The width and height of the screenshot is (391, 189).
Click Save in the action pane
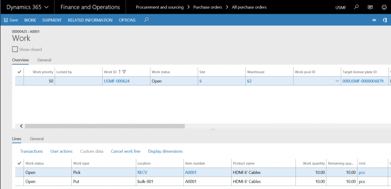tap(11, 20)
